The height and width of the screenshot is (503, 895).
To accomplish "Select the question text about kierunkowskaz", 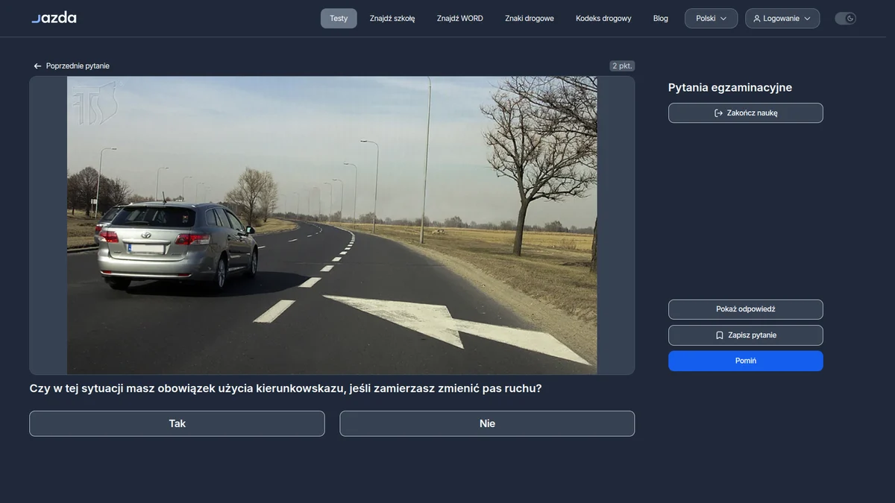I will [x=286, y=388].
